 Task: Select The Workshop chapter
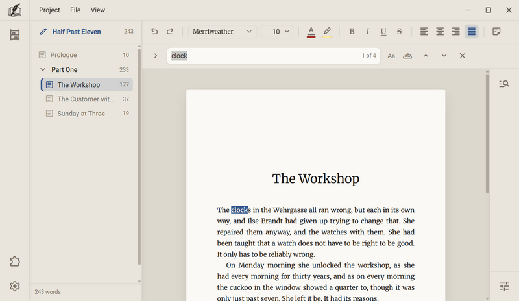click(x=87, y=85)
